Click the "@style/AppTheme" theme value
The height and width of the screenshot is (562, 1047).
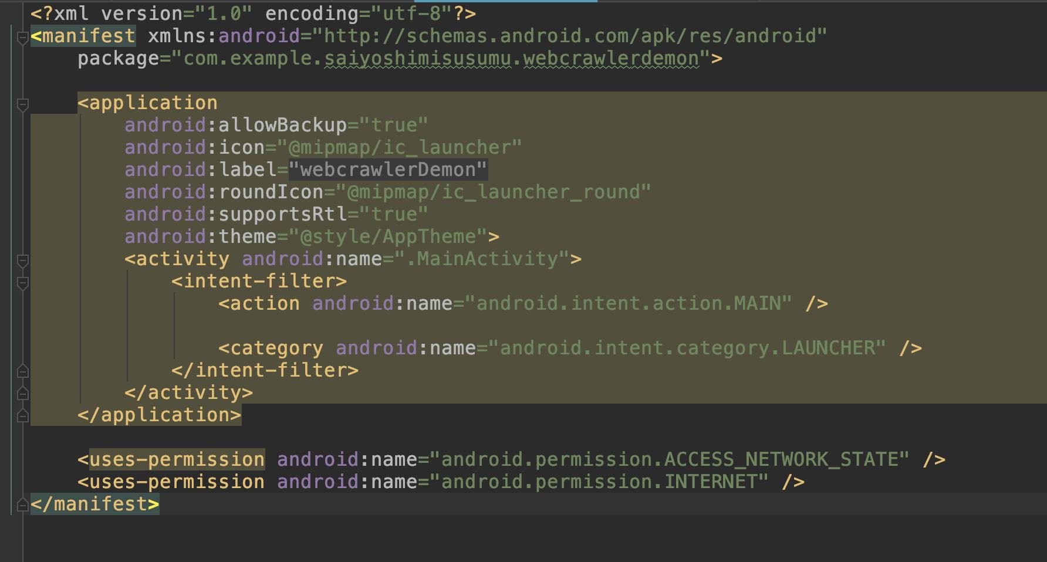pyautogui.click(x=388, y=236)
